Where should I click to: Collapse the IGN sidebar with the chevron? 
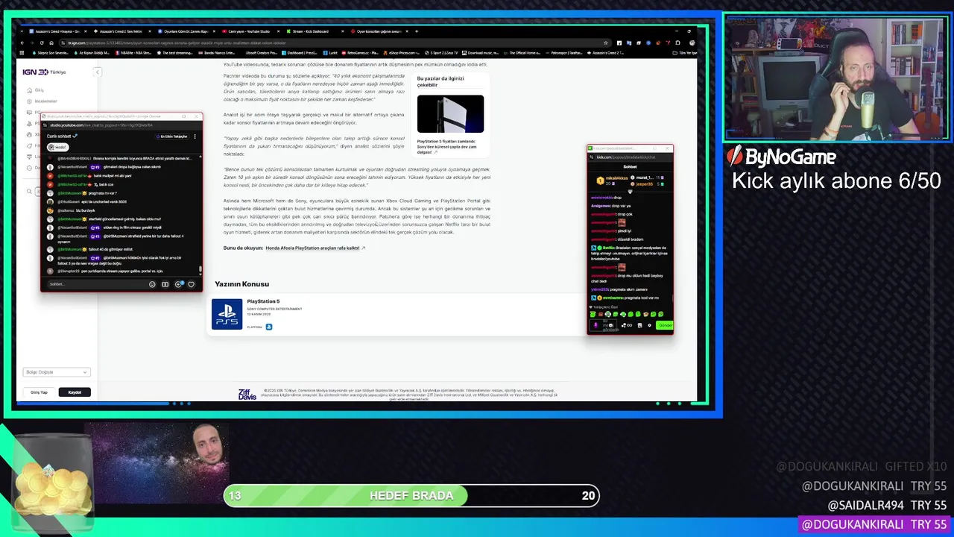pyautogui.click(x=97, y=72)
